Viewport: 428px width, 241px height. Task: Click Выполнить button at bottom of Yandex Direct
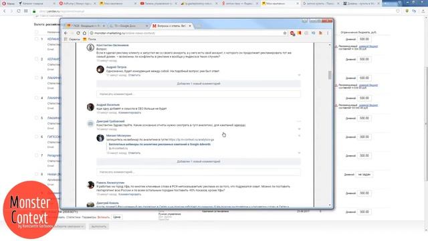(x=98, y=226)
